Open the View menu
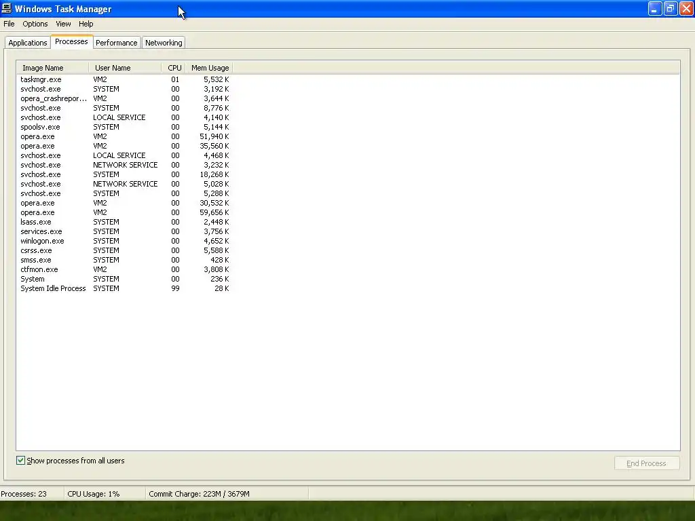Screen dimensions: 695x521 point(63,24)
